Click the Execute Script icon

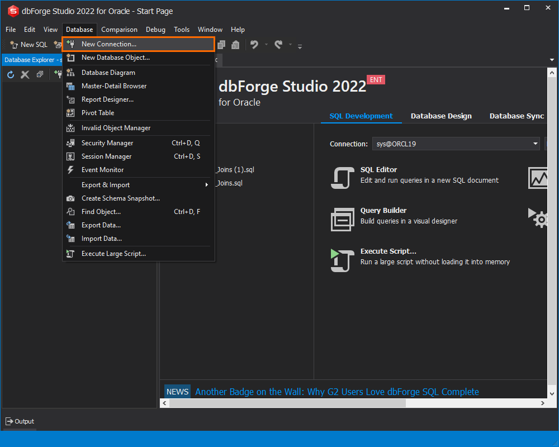342,260
